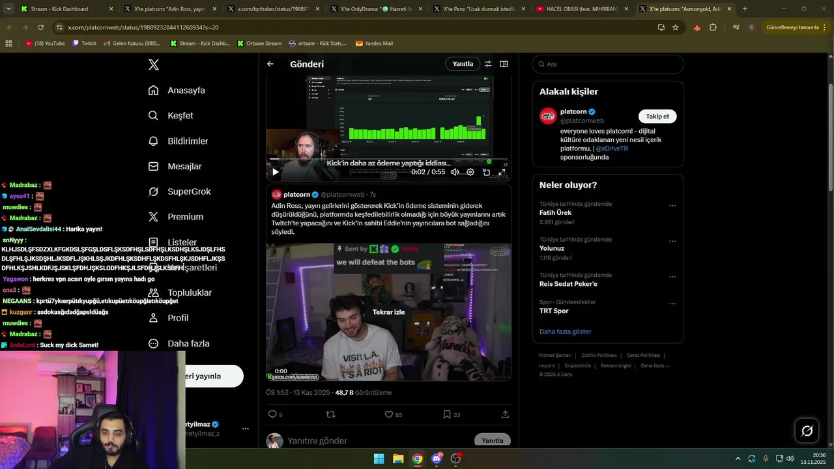Open Gizlilik Politikası footer link

coord(599,356)
